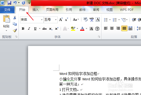Click the Character Border icon

pos(98,19)
